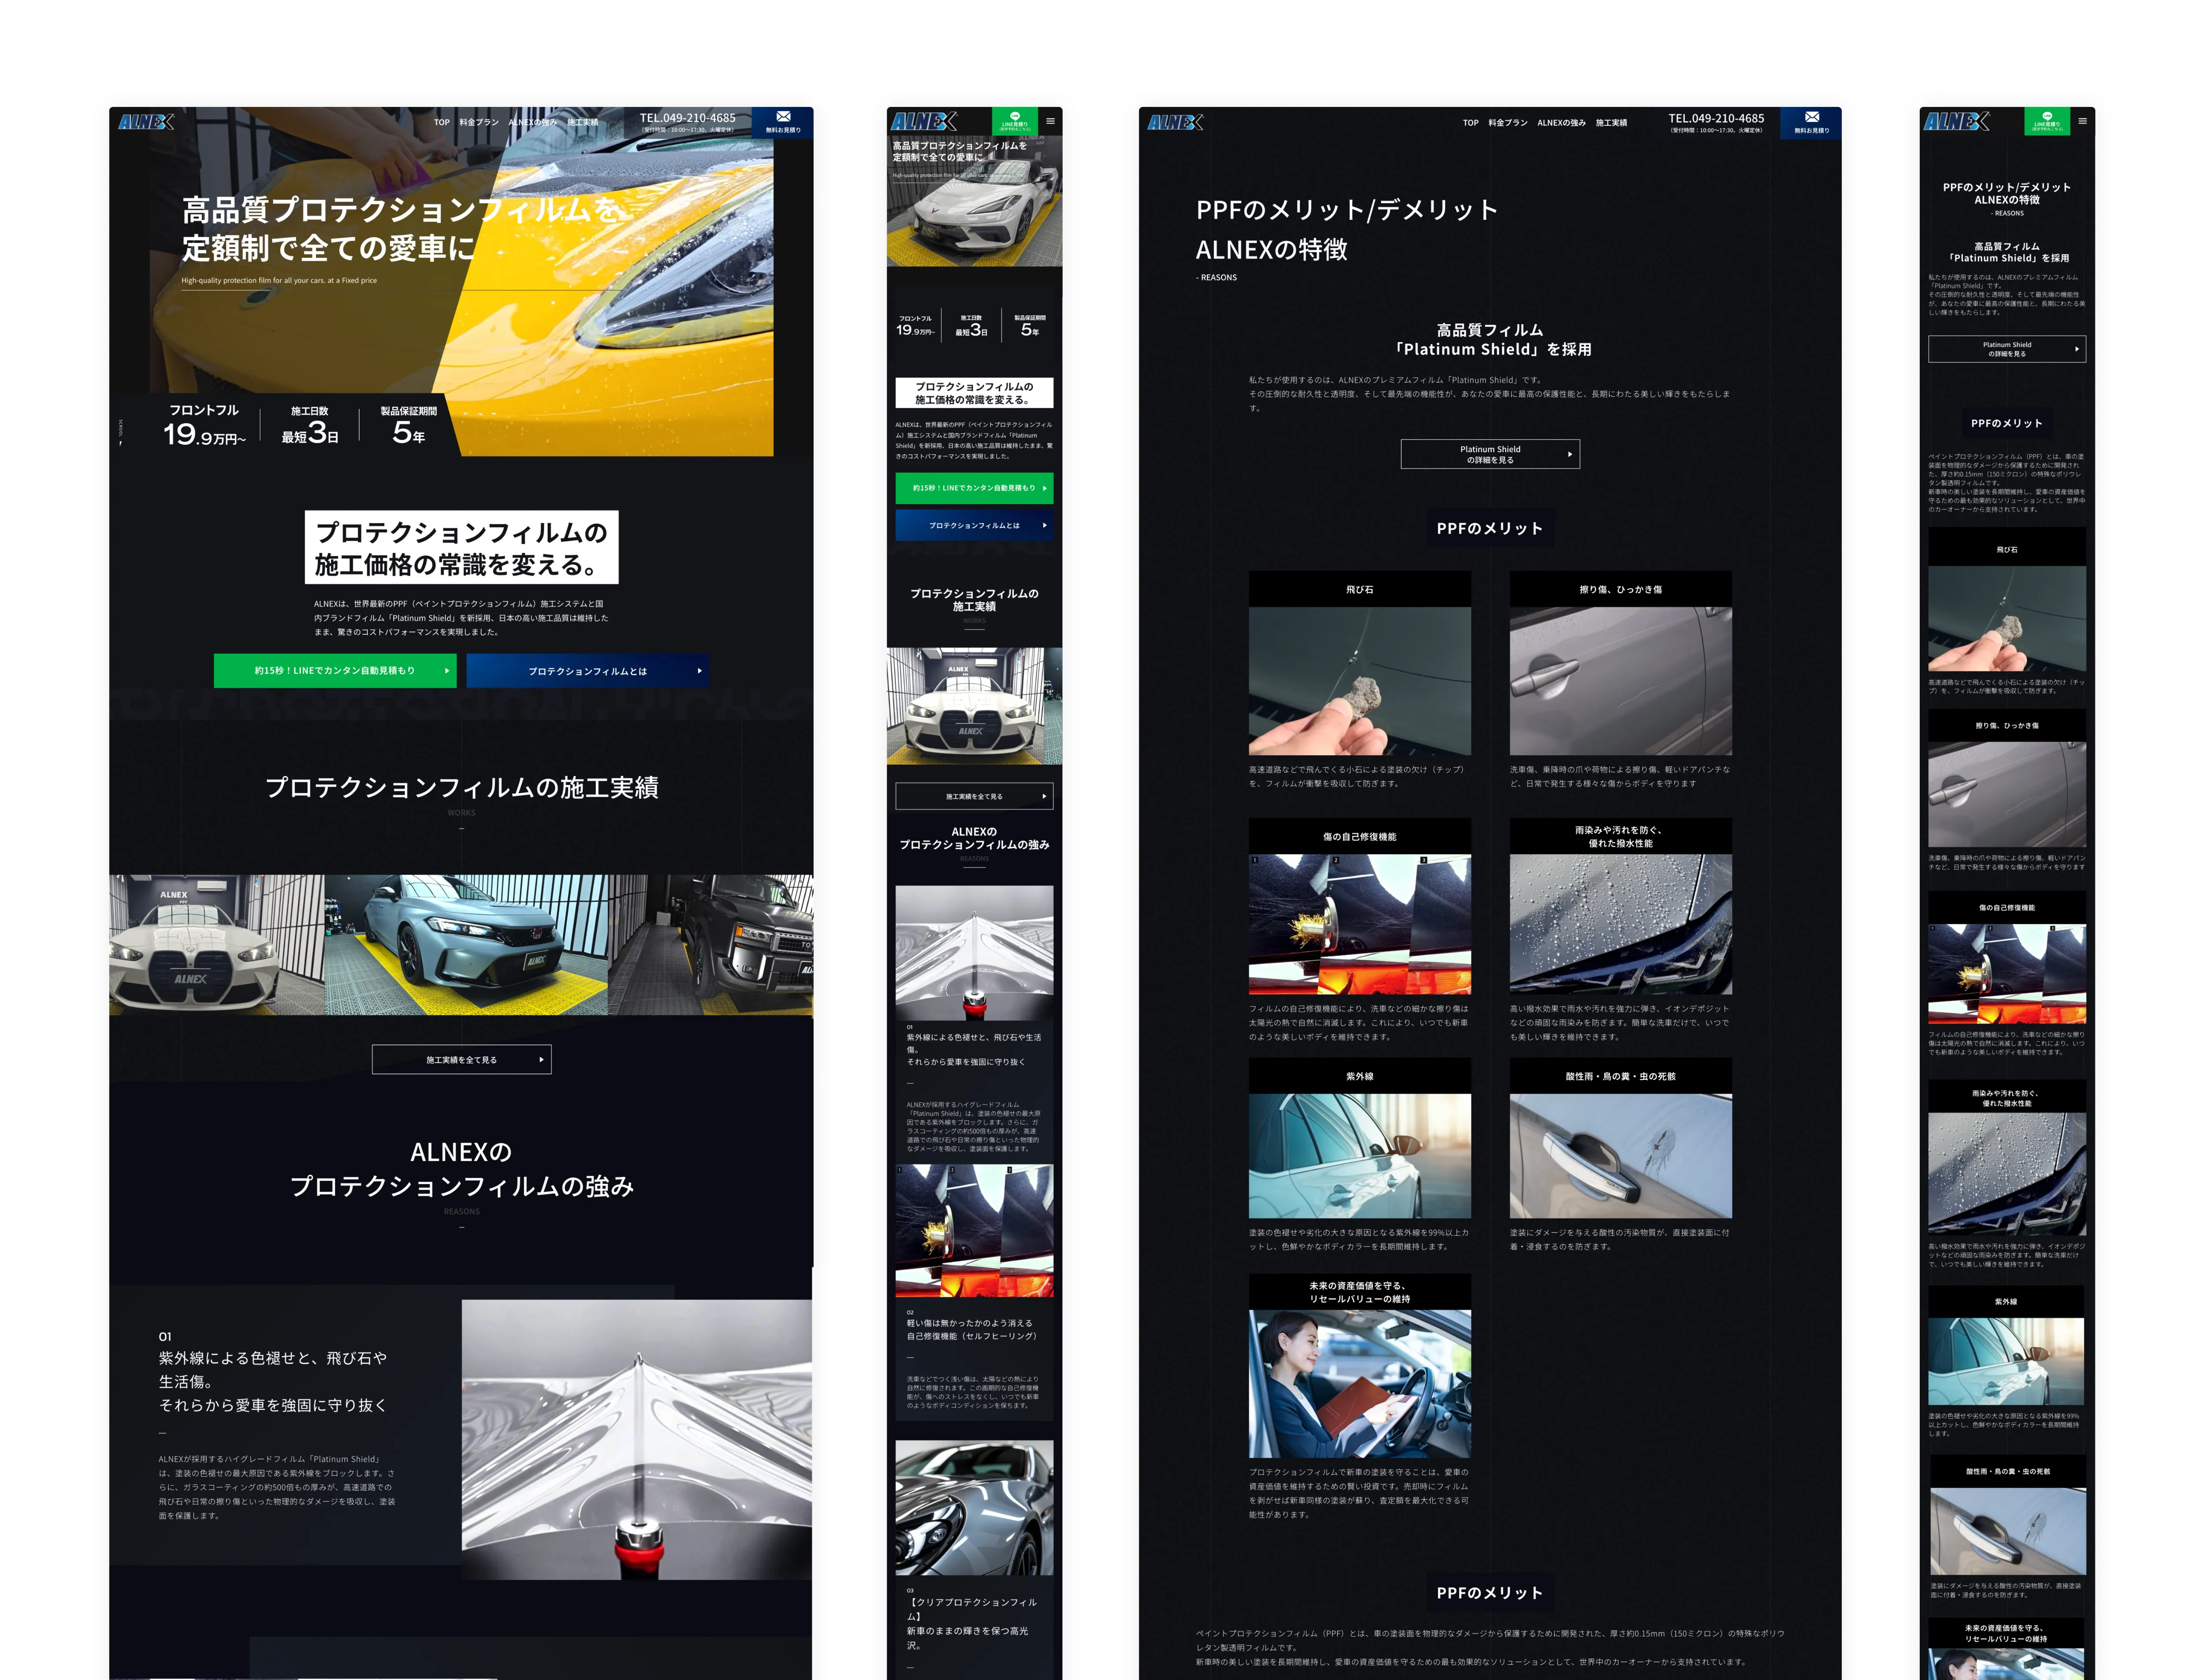Toggle the hamburger menu in the rightmost mobile view

(2083, 122)
